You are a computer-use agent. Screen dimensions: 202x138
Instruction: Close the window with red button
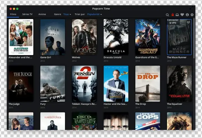click(x=11, y=9)
